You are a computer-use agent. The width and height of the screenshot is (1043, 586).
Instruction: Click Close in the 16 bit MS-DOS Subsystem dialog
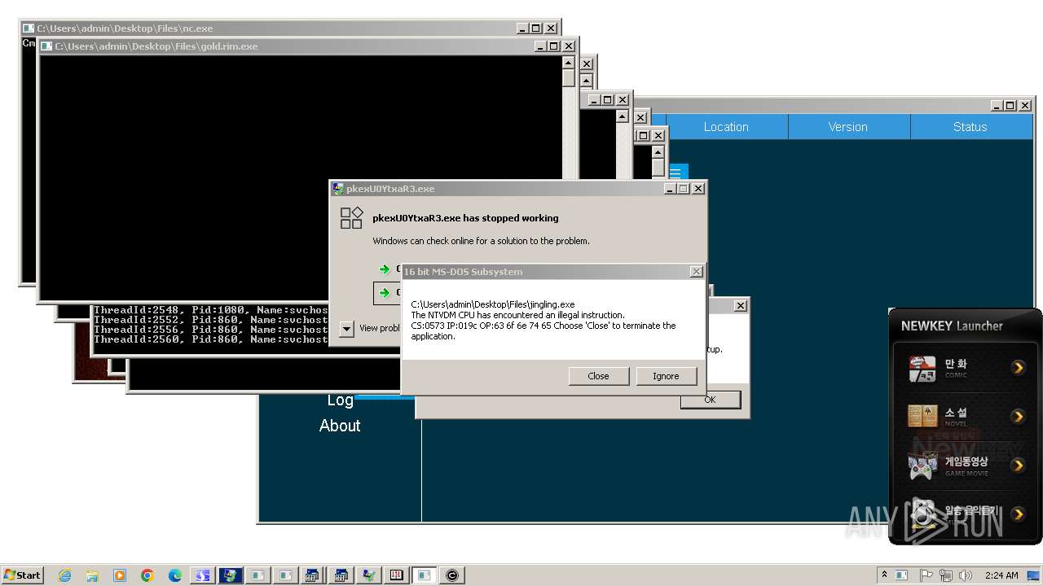click(598, 376)
